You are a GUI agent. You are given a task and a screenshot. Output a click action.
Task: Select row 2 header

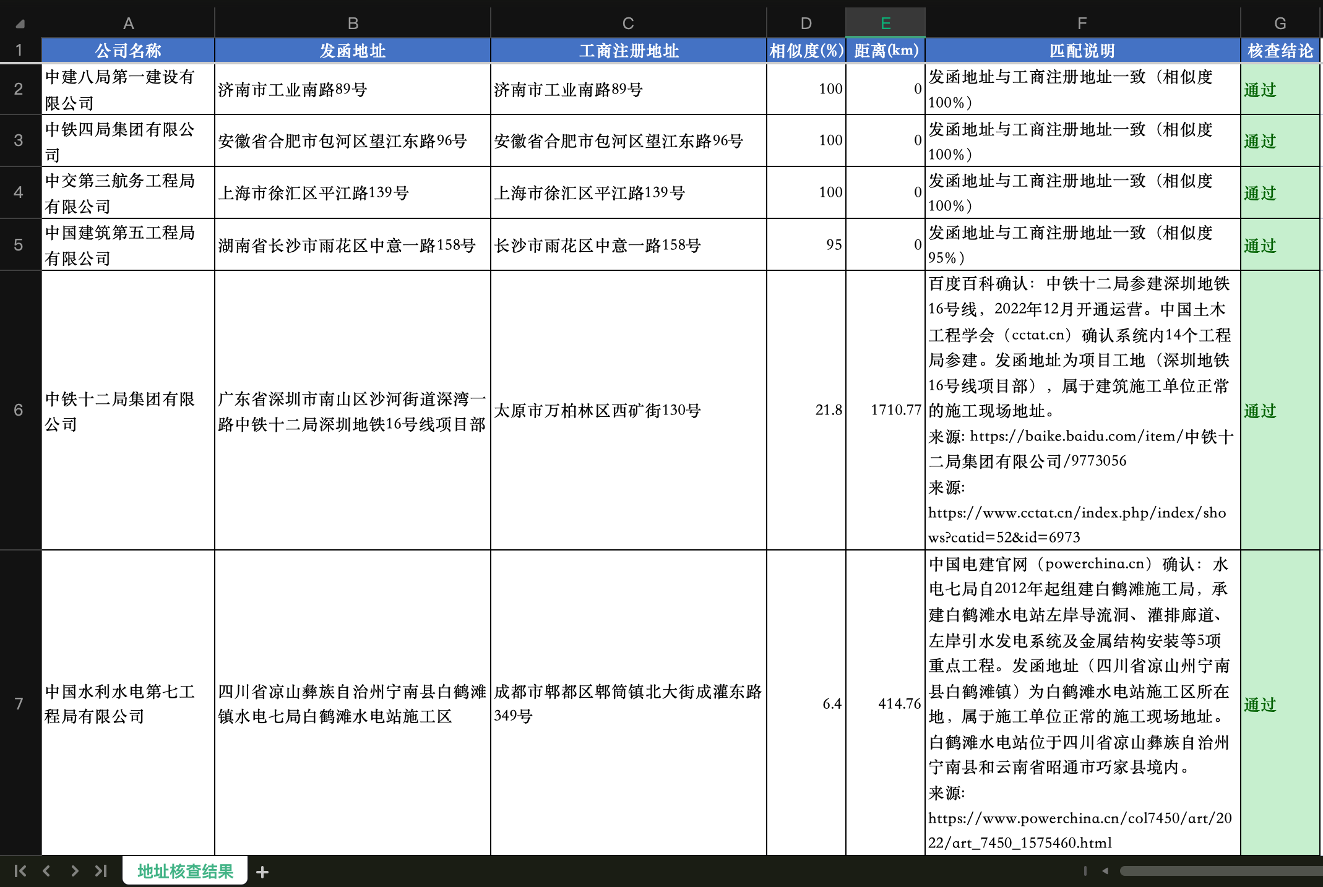(x=19, y=88)
